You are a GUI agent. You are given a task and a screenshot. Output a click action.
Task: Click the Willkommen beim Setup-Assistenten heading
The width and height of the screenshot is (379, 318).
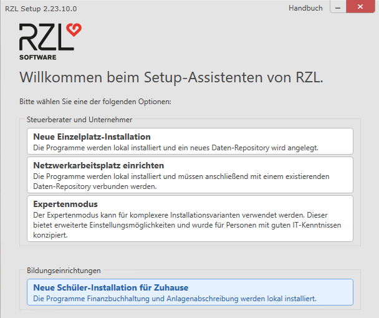point(171,77)
